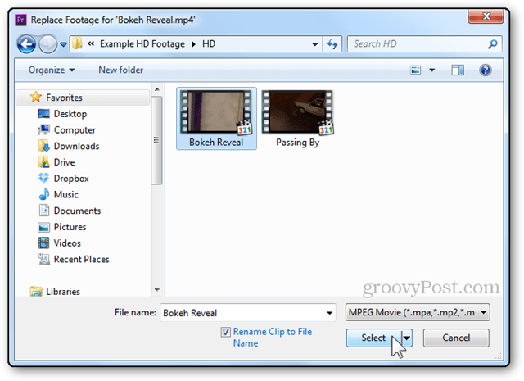The width and height of the screenshot is (524, 381).
Task: Click the Videos film icon
Action: pyautogui.click(x=43, y=243)
